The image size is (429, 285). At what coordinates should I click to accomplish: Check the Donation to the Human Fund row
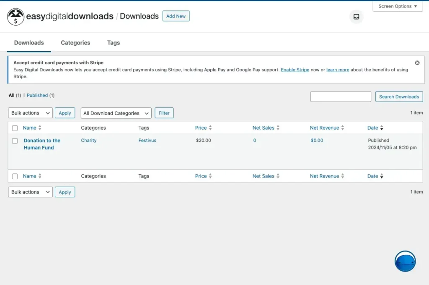tap(15, 141)
